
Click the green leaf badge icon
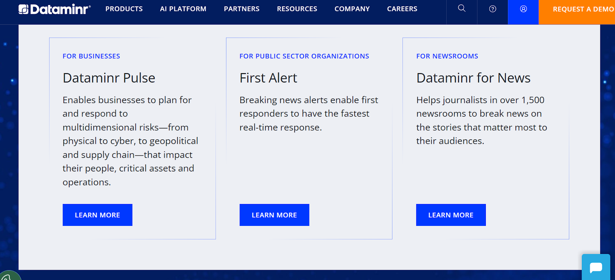[10, 275]
